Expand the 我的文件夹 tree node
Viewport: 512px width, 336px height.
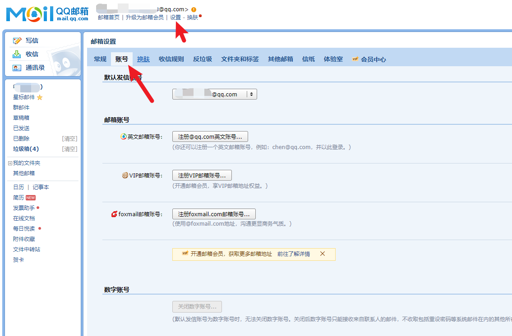(x=10, y=163)
